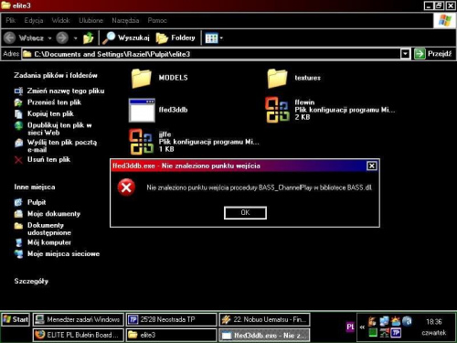This screenshot has height=343, width=457.
Task: Open Pulpit in Inne miejsca
Action: [37, 202]
